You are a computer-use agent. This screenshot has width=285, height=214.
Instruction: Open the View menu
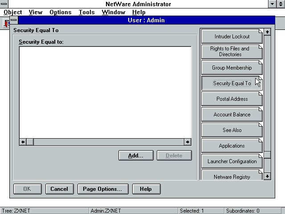[36, 12]
